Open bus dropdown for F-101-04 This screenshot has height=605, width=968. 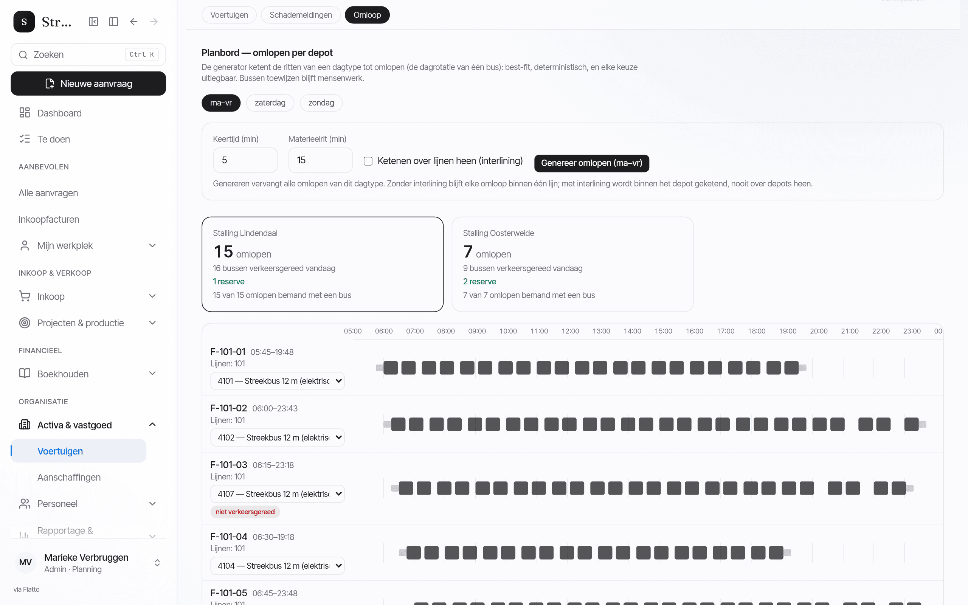pos(278,566)
